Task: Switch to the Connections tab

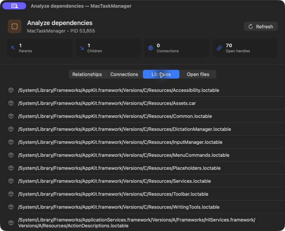Action: [124, 74]
